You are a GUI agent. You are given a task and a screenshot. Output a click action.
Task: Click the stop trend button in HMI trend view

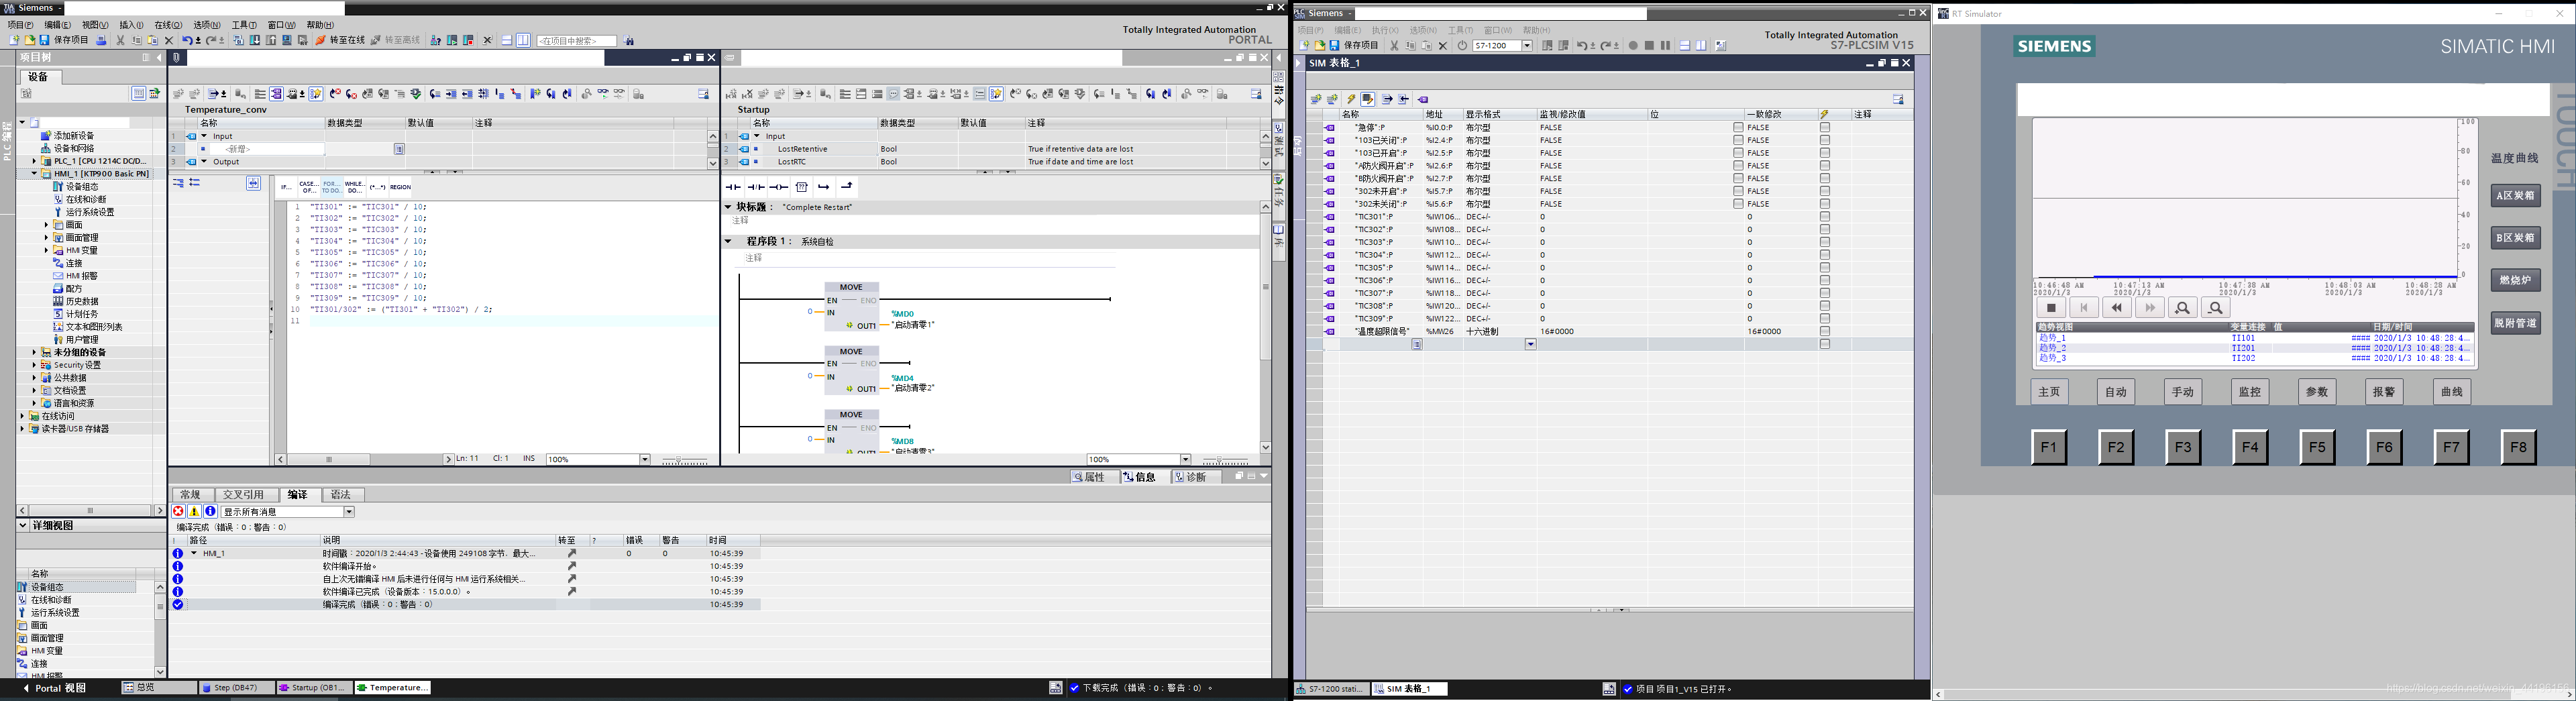(x=2051, y=308)
